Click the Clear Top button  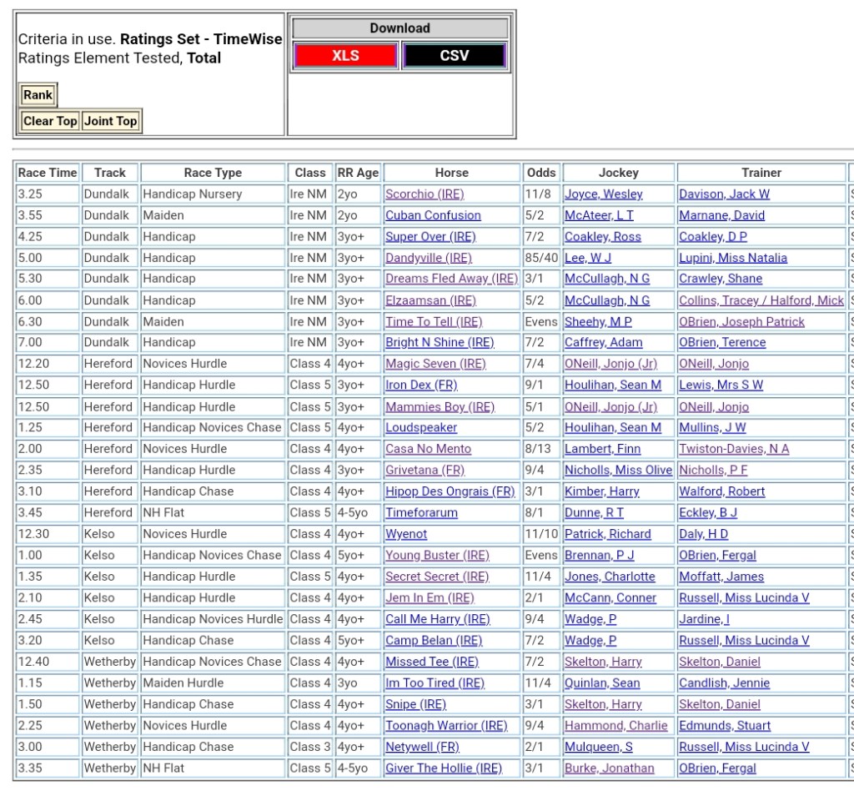50,121
